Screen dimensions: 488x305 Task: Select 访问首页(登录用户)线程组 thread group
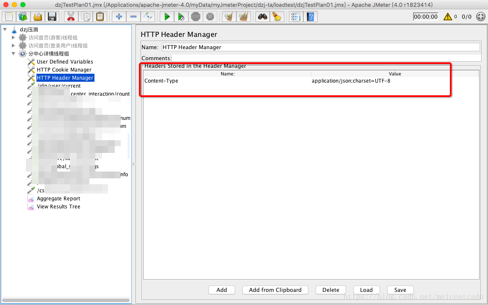point(58,46)
